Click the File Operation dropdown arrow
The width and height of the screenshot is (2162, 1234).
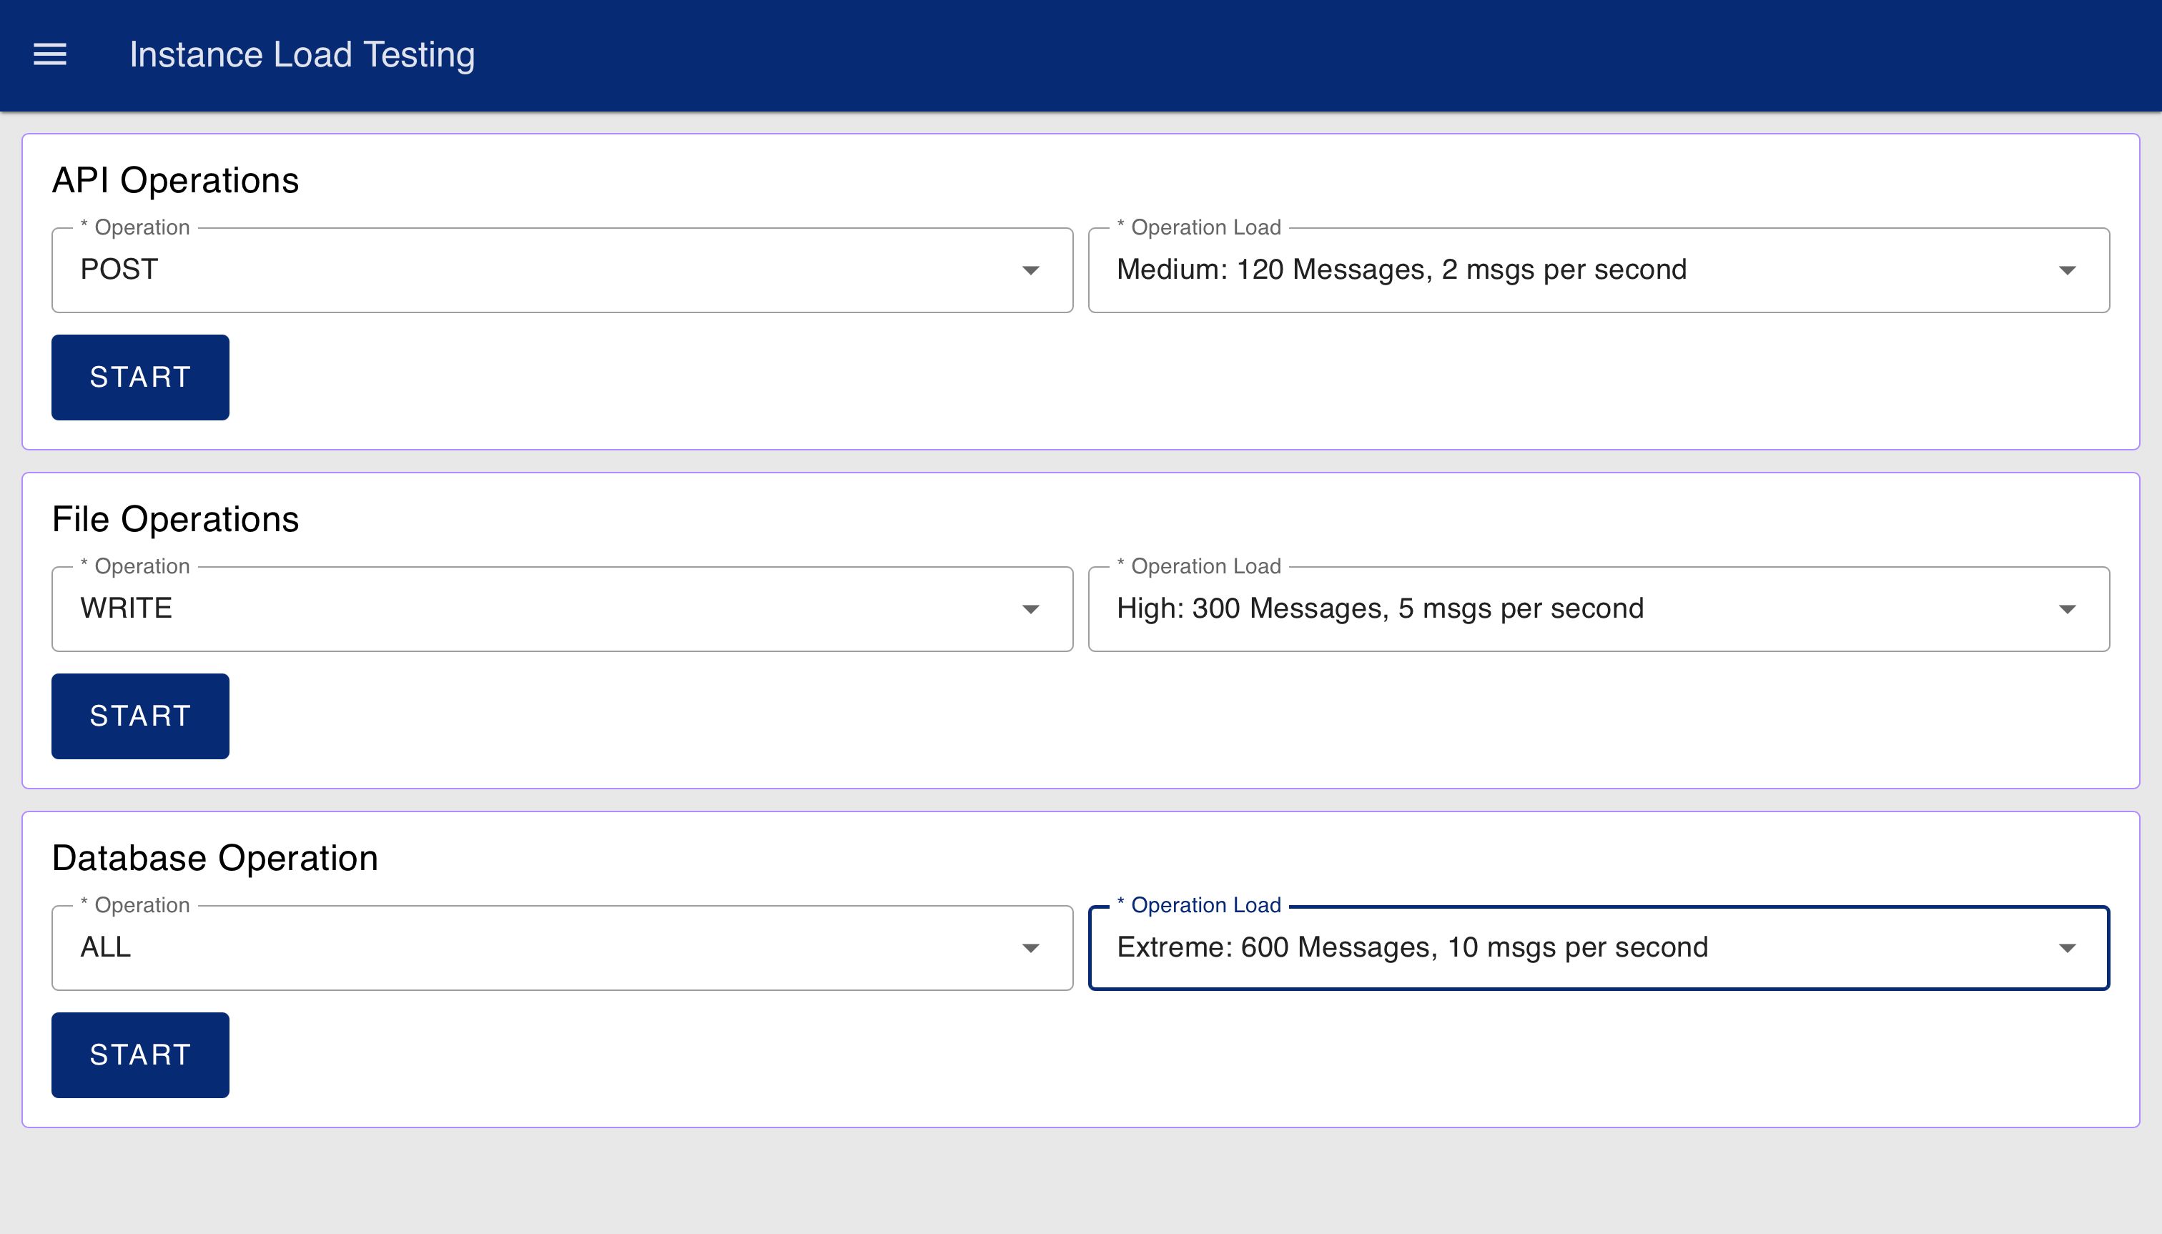(1030, 609)
